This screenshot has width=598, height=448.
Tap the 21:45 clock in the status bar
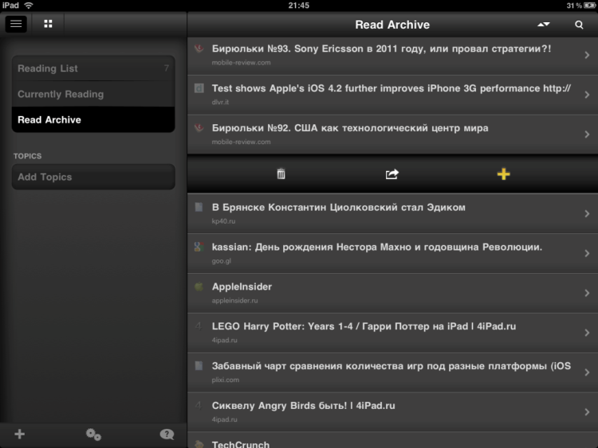pyautogui.click(x=299, y=6)
